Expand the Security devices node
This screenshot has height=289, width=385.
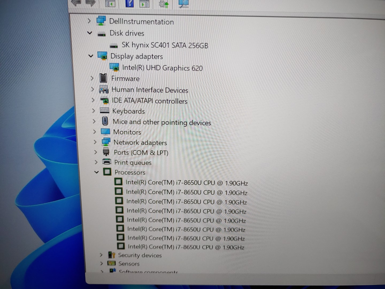pos(101,255)
